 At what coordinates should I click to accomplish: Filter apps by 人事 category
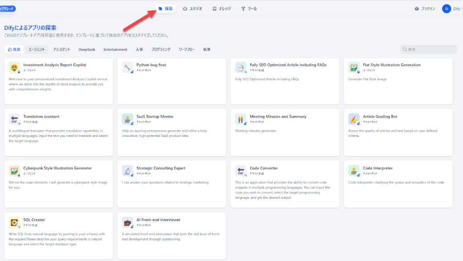click(139, 50)
